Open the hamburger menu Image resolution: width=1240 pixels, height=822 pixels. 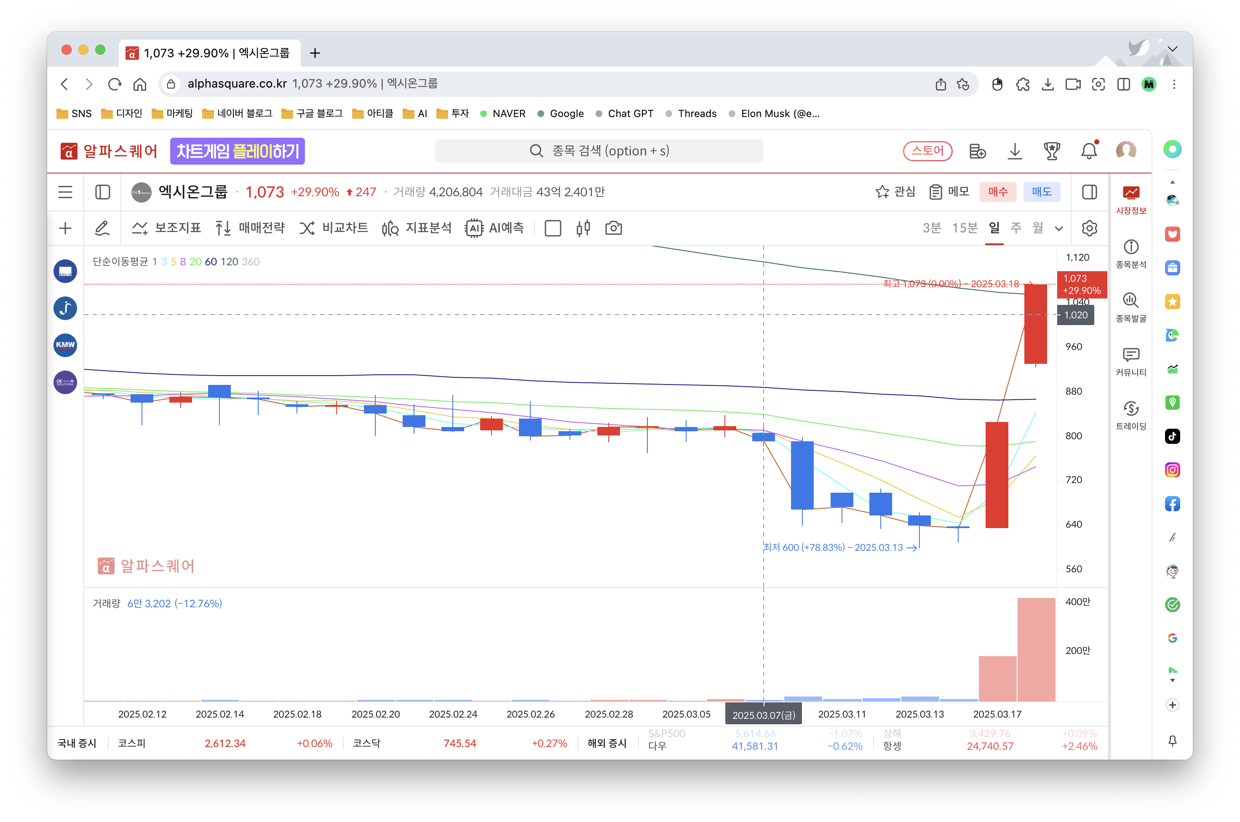click(x=66, y=192)
